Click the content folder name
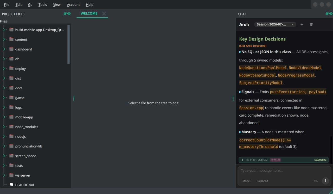Viewport: 333px width, 194px height. [21, 39]
